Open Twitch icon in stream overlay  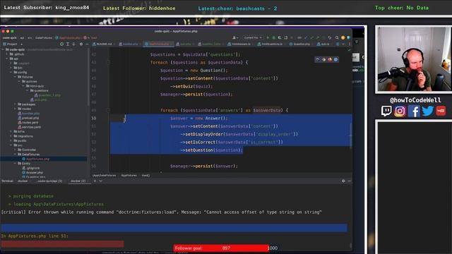pos(386,111)
